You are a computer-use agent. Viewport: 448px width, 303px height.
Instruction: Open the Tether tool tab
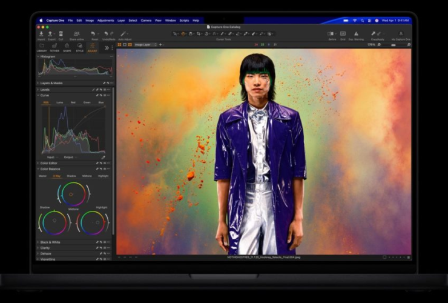(54, 47)
